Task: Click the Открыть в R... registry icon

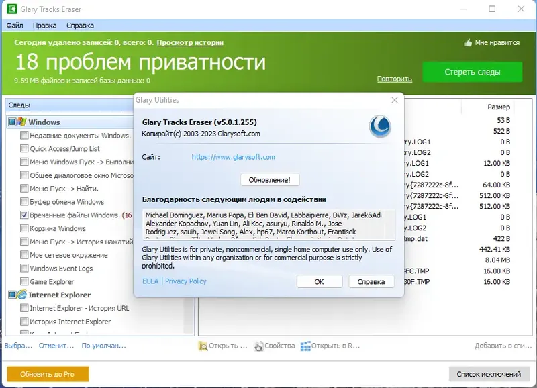Action: [305, 346]
